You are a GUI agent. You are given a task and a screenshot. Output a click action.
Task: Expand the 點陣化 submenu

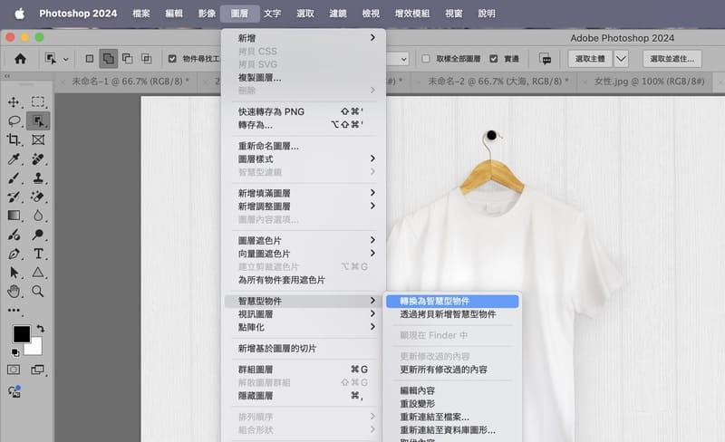[305, 327]
